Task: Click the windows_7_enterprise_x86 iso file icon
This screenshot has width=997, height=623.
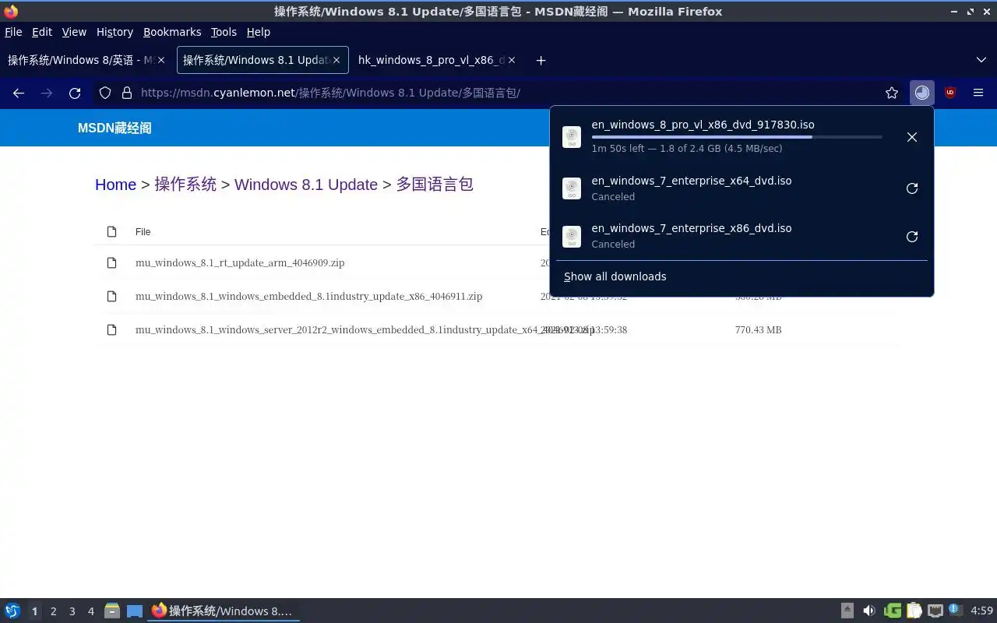Action: [x=572, y=237]
